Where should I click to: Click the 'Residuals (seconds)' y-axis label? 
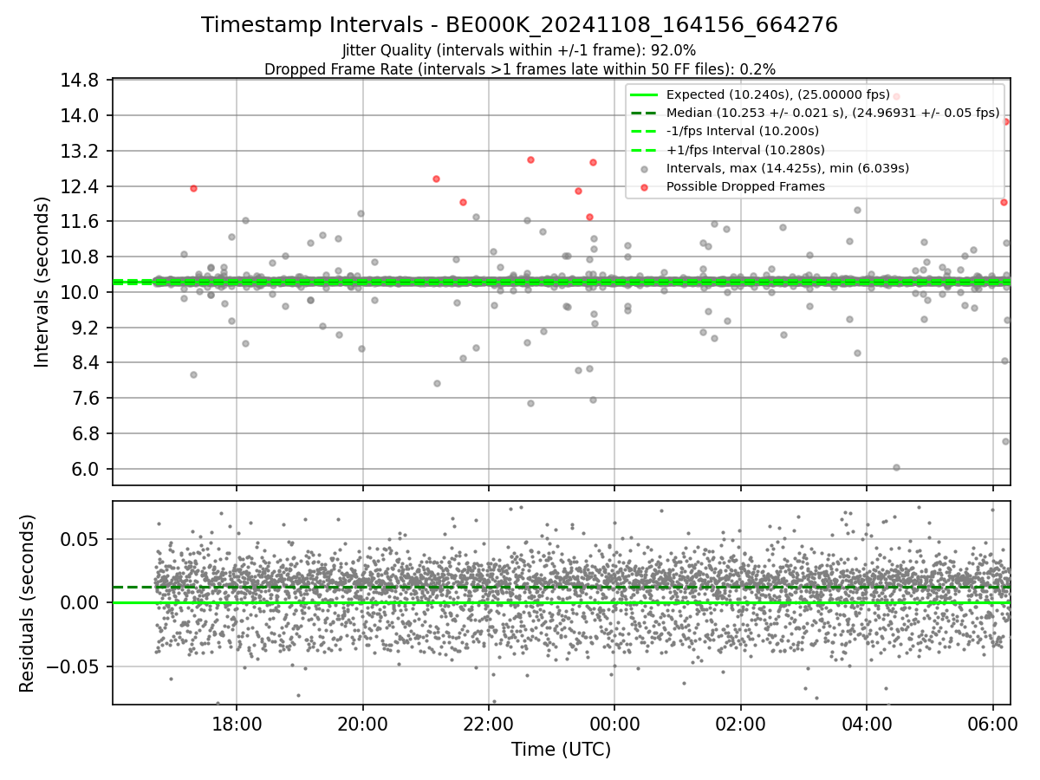tap(27, 603)
